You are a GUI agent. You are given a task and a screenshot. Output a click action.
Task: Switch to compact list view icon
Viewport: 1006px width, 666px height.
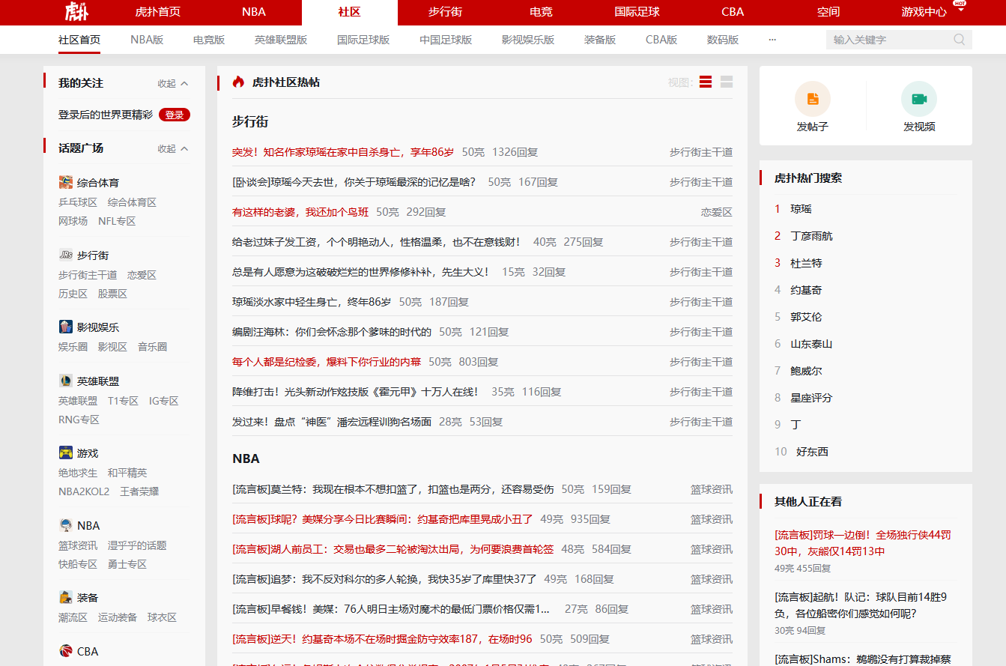click(706, 82)
